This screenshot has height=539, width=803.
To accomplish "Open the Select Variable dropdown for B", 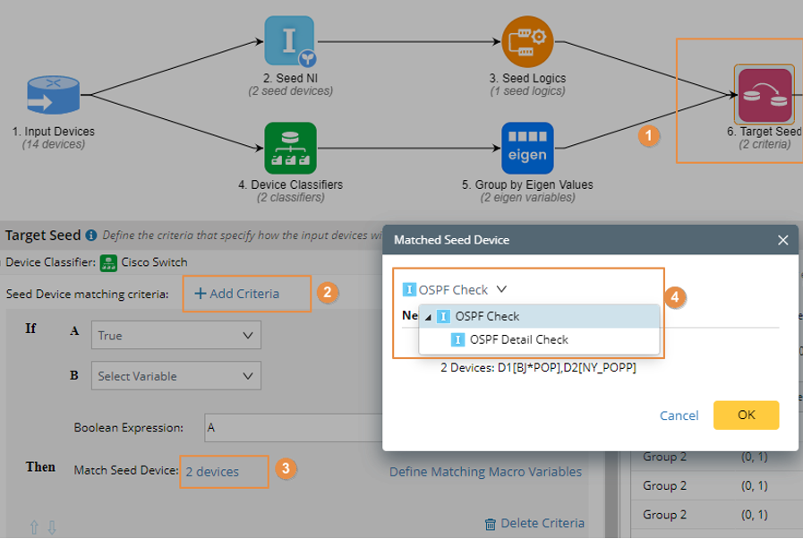I will coord(176,376).
